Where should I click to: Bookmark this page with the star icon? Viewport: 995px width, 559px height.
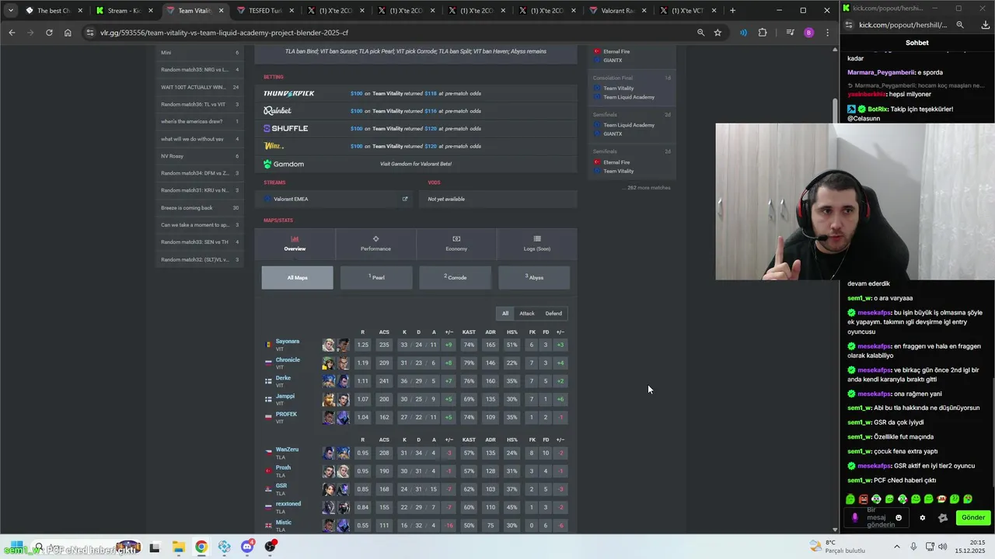(717, 33)
